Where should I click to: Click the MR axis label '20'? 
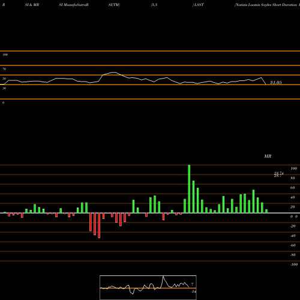click(x=293, y=207)
